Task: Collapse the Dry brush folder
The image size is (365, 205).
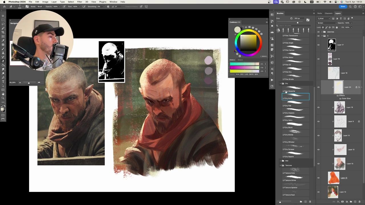Action: pyautogui.click(x=280, y=83)
